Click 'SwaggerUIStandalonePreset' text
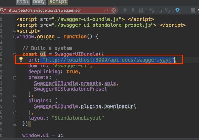This screenshot has width=199, height=140. coord(70,89)
